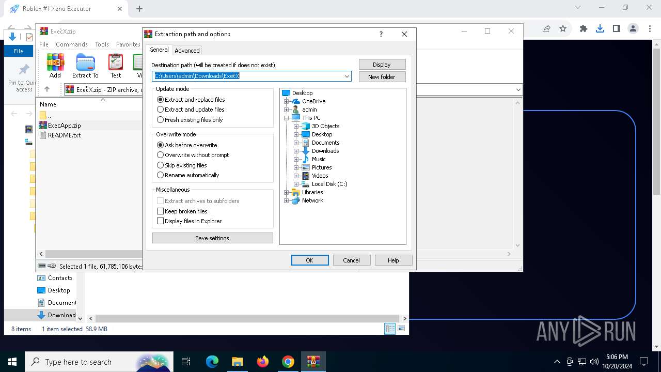Image resolution: width=661 pixels, height=372 pixels.
Task: Switch Explorer to details view
Action: (390, 329)
